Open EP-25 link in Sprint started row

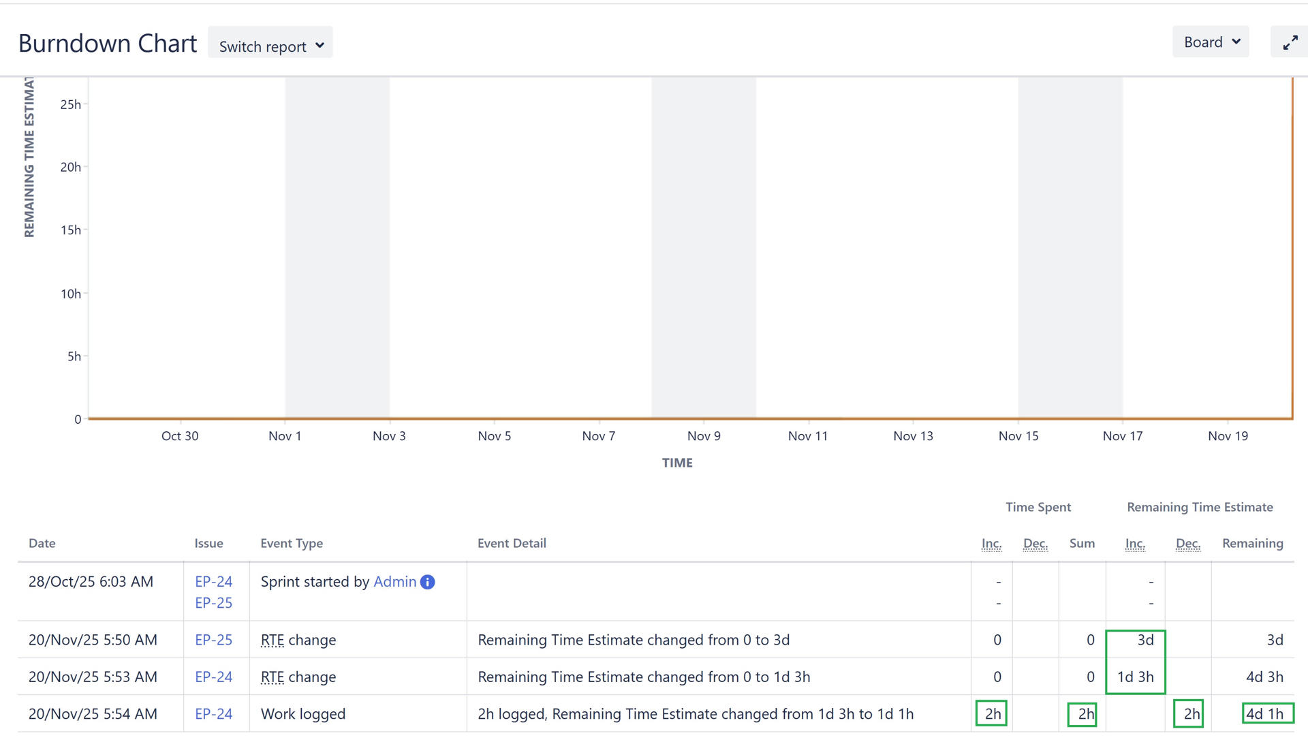pyautogui.click(x=213, y=603)
